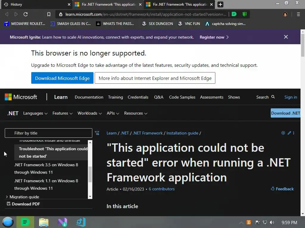The width and height of the screenshot is (305, 228).
Task: Click the Download .NET button
Action: point(286,113)
